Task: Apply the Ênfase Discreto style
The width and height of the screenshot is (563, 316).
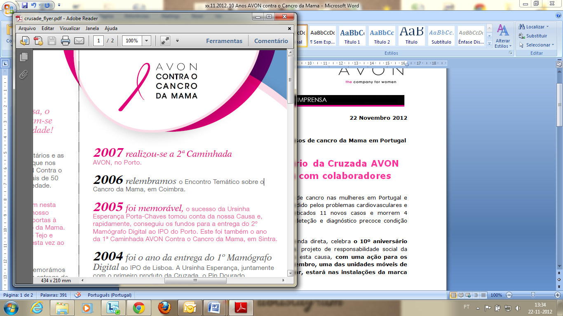Action: pos(471,37)
